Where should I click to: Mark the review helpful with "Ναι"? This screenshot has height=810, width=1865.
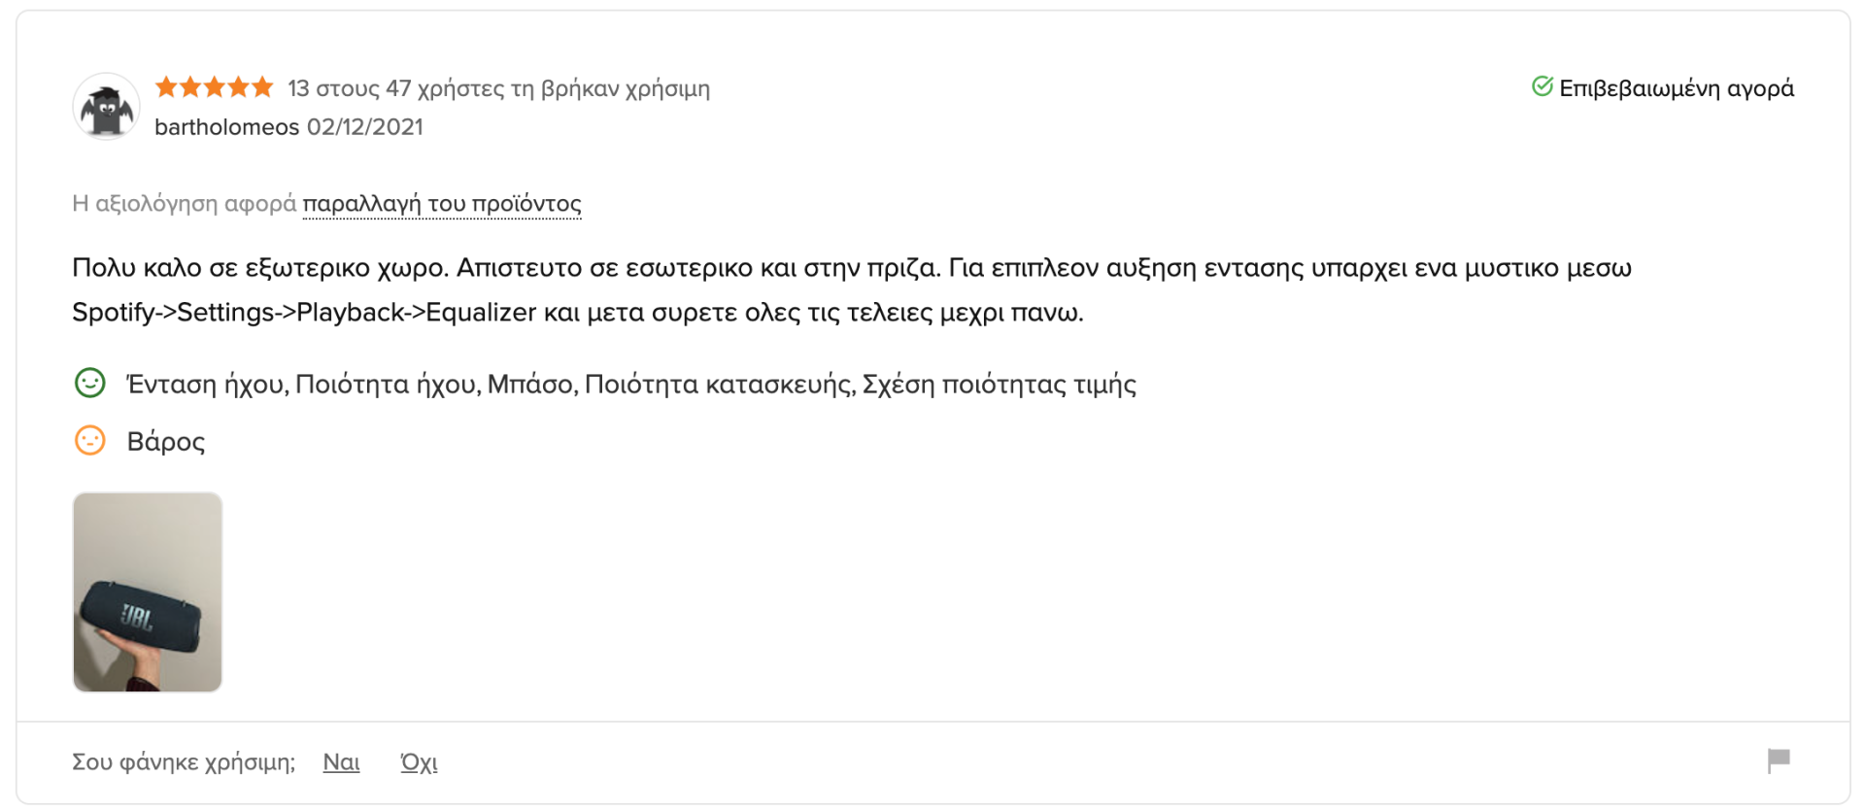point(341,762)
